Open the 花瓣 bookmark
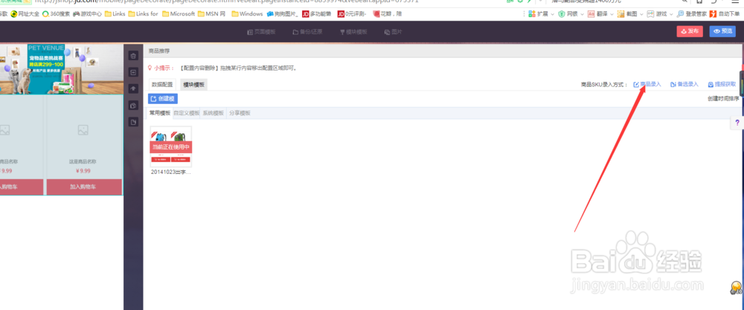 pos(387,13)
